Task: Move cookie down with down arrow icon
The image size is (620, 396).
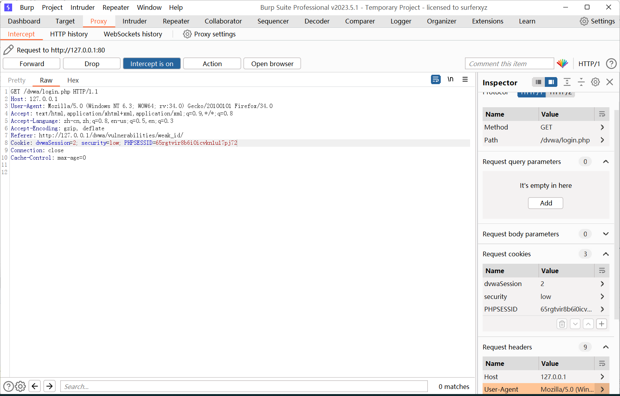Action: coord(575,324)
